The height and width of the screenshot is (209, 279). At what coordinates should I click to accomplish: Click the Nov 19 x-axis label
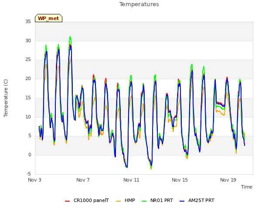228,180
